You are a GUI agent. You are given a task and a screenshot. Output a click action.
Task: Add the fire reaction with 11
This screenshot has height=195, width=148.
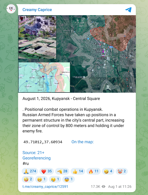coord(93,171)
